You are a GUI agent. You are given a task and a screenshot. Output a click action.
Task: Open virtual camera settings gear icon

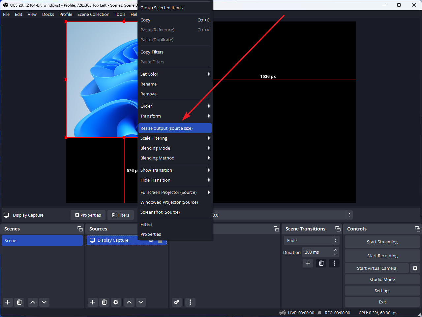tap(415, 268)
